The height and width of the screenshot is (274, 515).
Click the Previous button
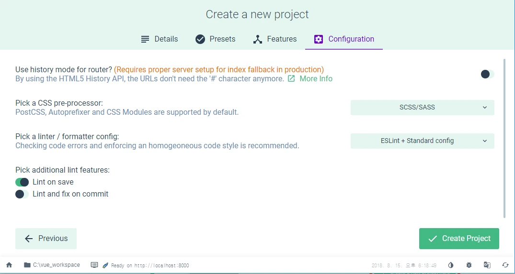[x=46, y=239]
